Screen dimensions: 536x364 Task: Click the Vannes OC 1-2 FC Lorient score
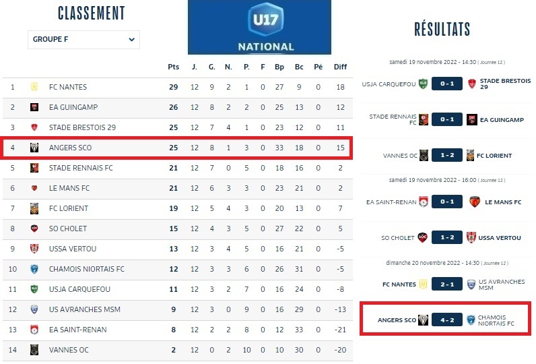pyautogui.click(x=446, y=156)
